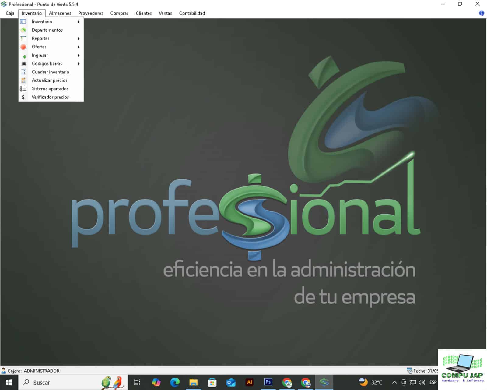Screen dimensions: 487x390
Task: Click the Professional app taskbar icon
Action: click(x=324, y=382)
